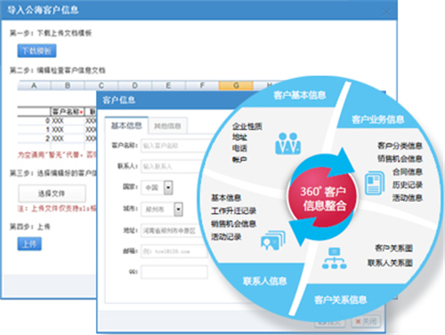
Task: Click the 客户名称 table header cell
Action: coord(68,112)
